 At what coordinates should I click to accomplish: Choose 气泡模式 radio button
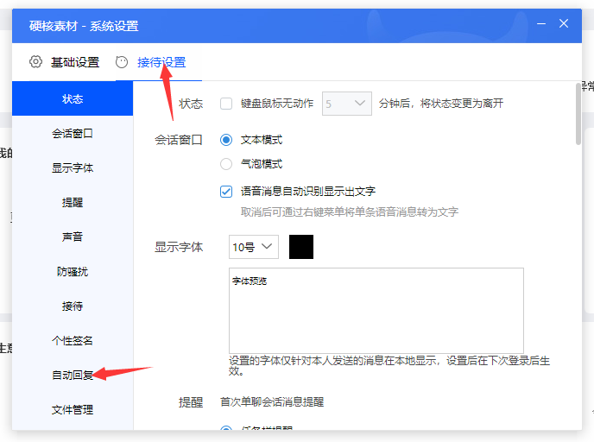click(226, 164)
